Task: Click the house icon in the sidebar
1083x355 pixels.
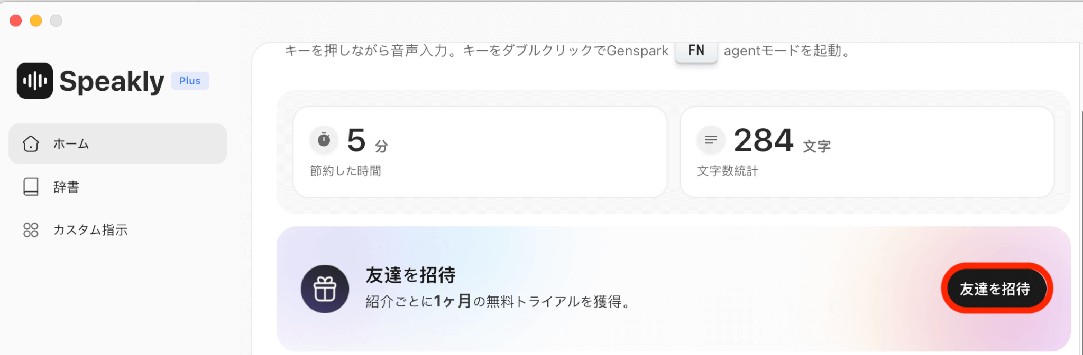Action: pyautogui.click(x=31, y=143)
